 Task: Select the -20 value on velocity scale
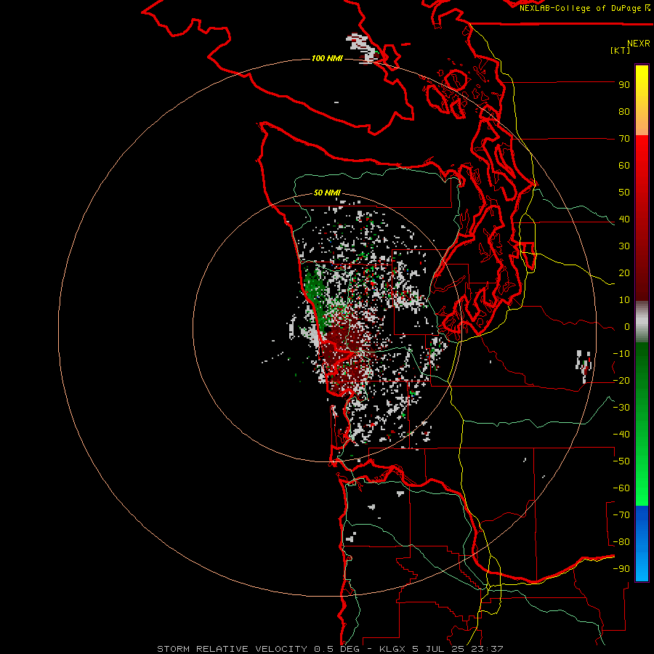[x=621, y=380]
